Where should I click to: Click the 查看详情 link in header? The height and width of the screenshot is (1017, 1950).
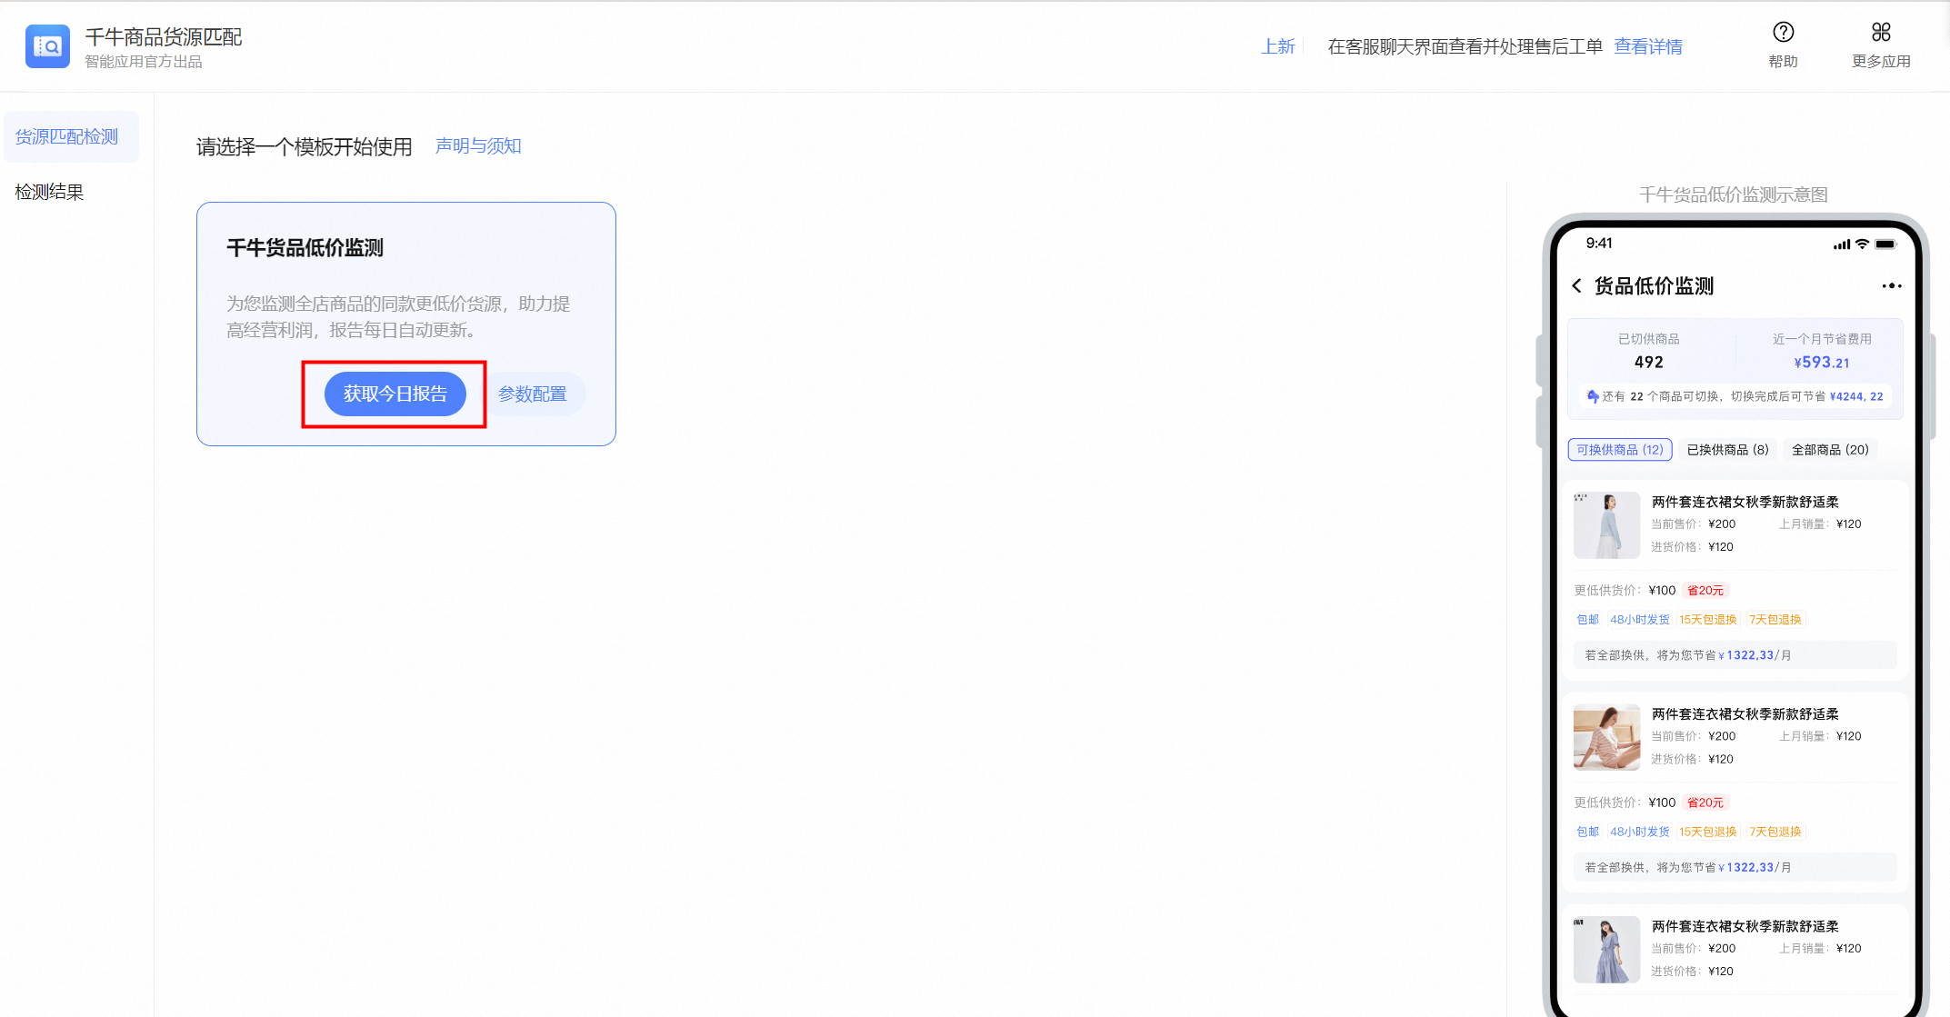(x=1647, y=46)
